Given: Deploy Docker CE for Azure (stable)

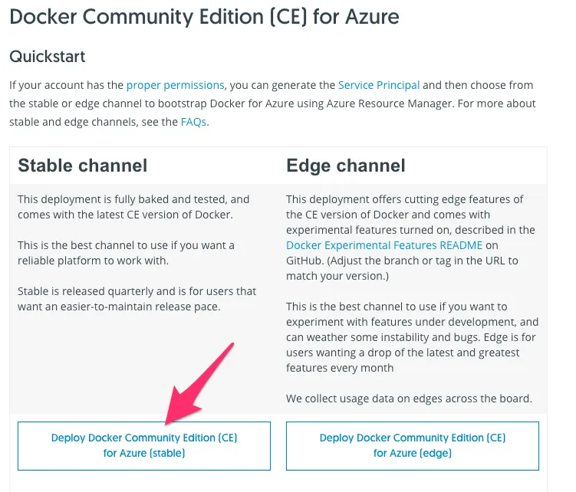Looking at the screenshot, I should click(x=144, y=446).
